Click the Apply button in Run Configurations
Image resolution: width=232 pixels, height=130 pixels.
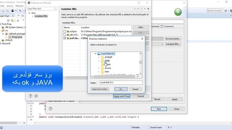175,99
